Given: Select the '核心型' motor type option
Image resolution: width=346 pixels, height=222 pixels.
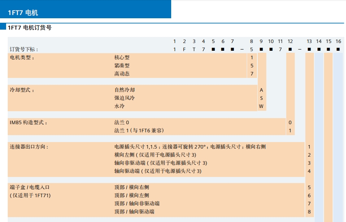Looking at the screenshot, I should tap(122, 58).
